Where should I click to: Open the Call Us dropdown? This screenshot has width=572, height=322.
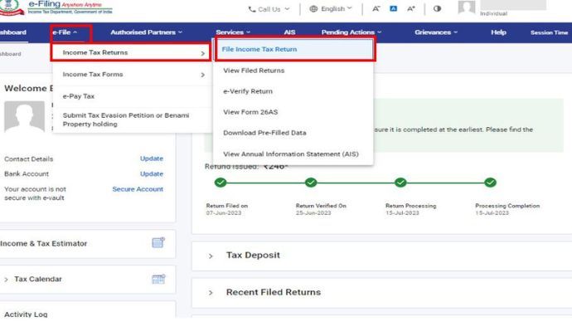(x=269, y=9)
